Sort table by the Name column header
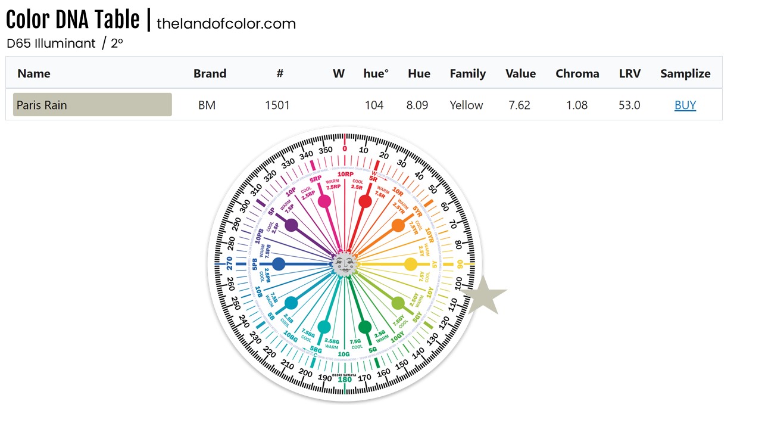Image resolution: width=762 pixels, height=429 pixels. 34,74
